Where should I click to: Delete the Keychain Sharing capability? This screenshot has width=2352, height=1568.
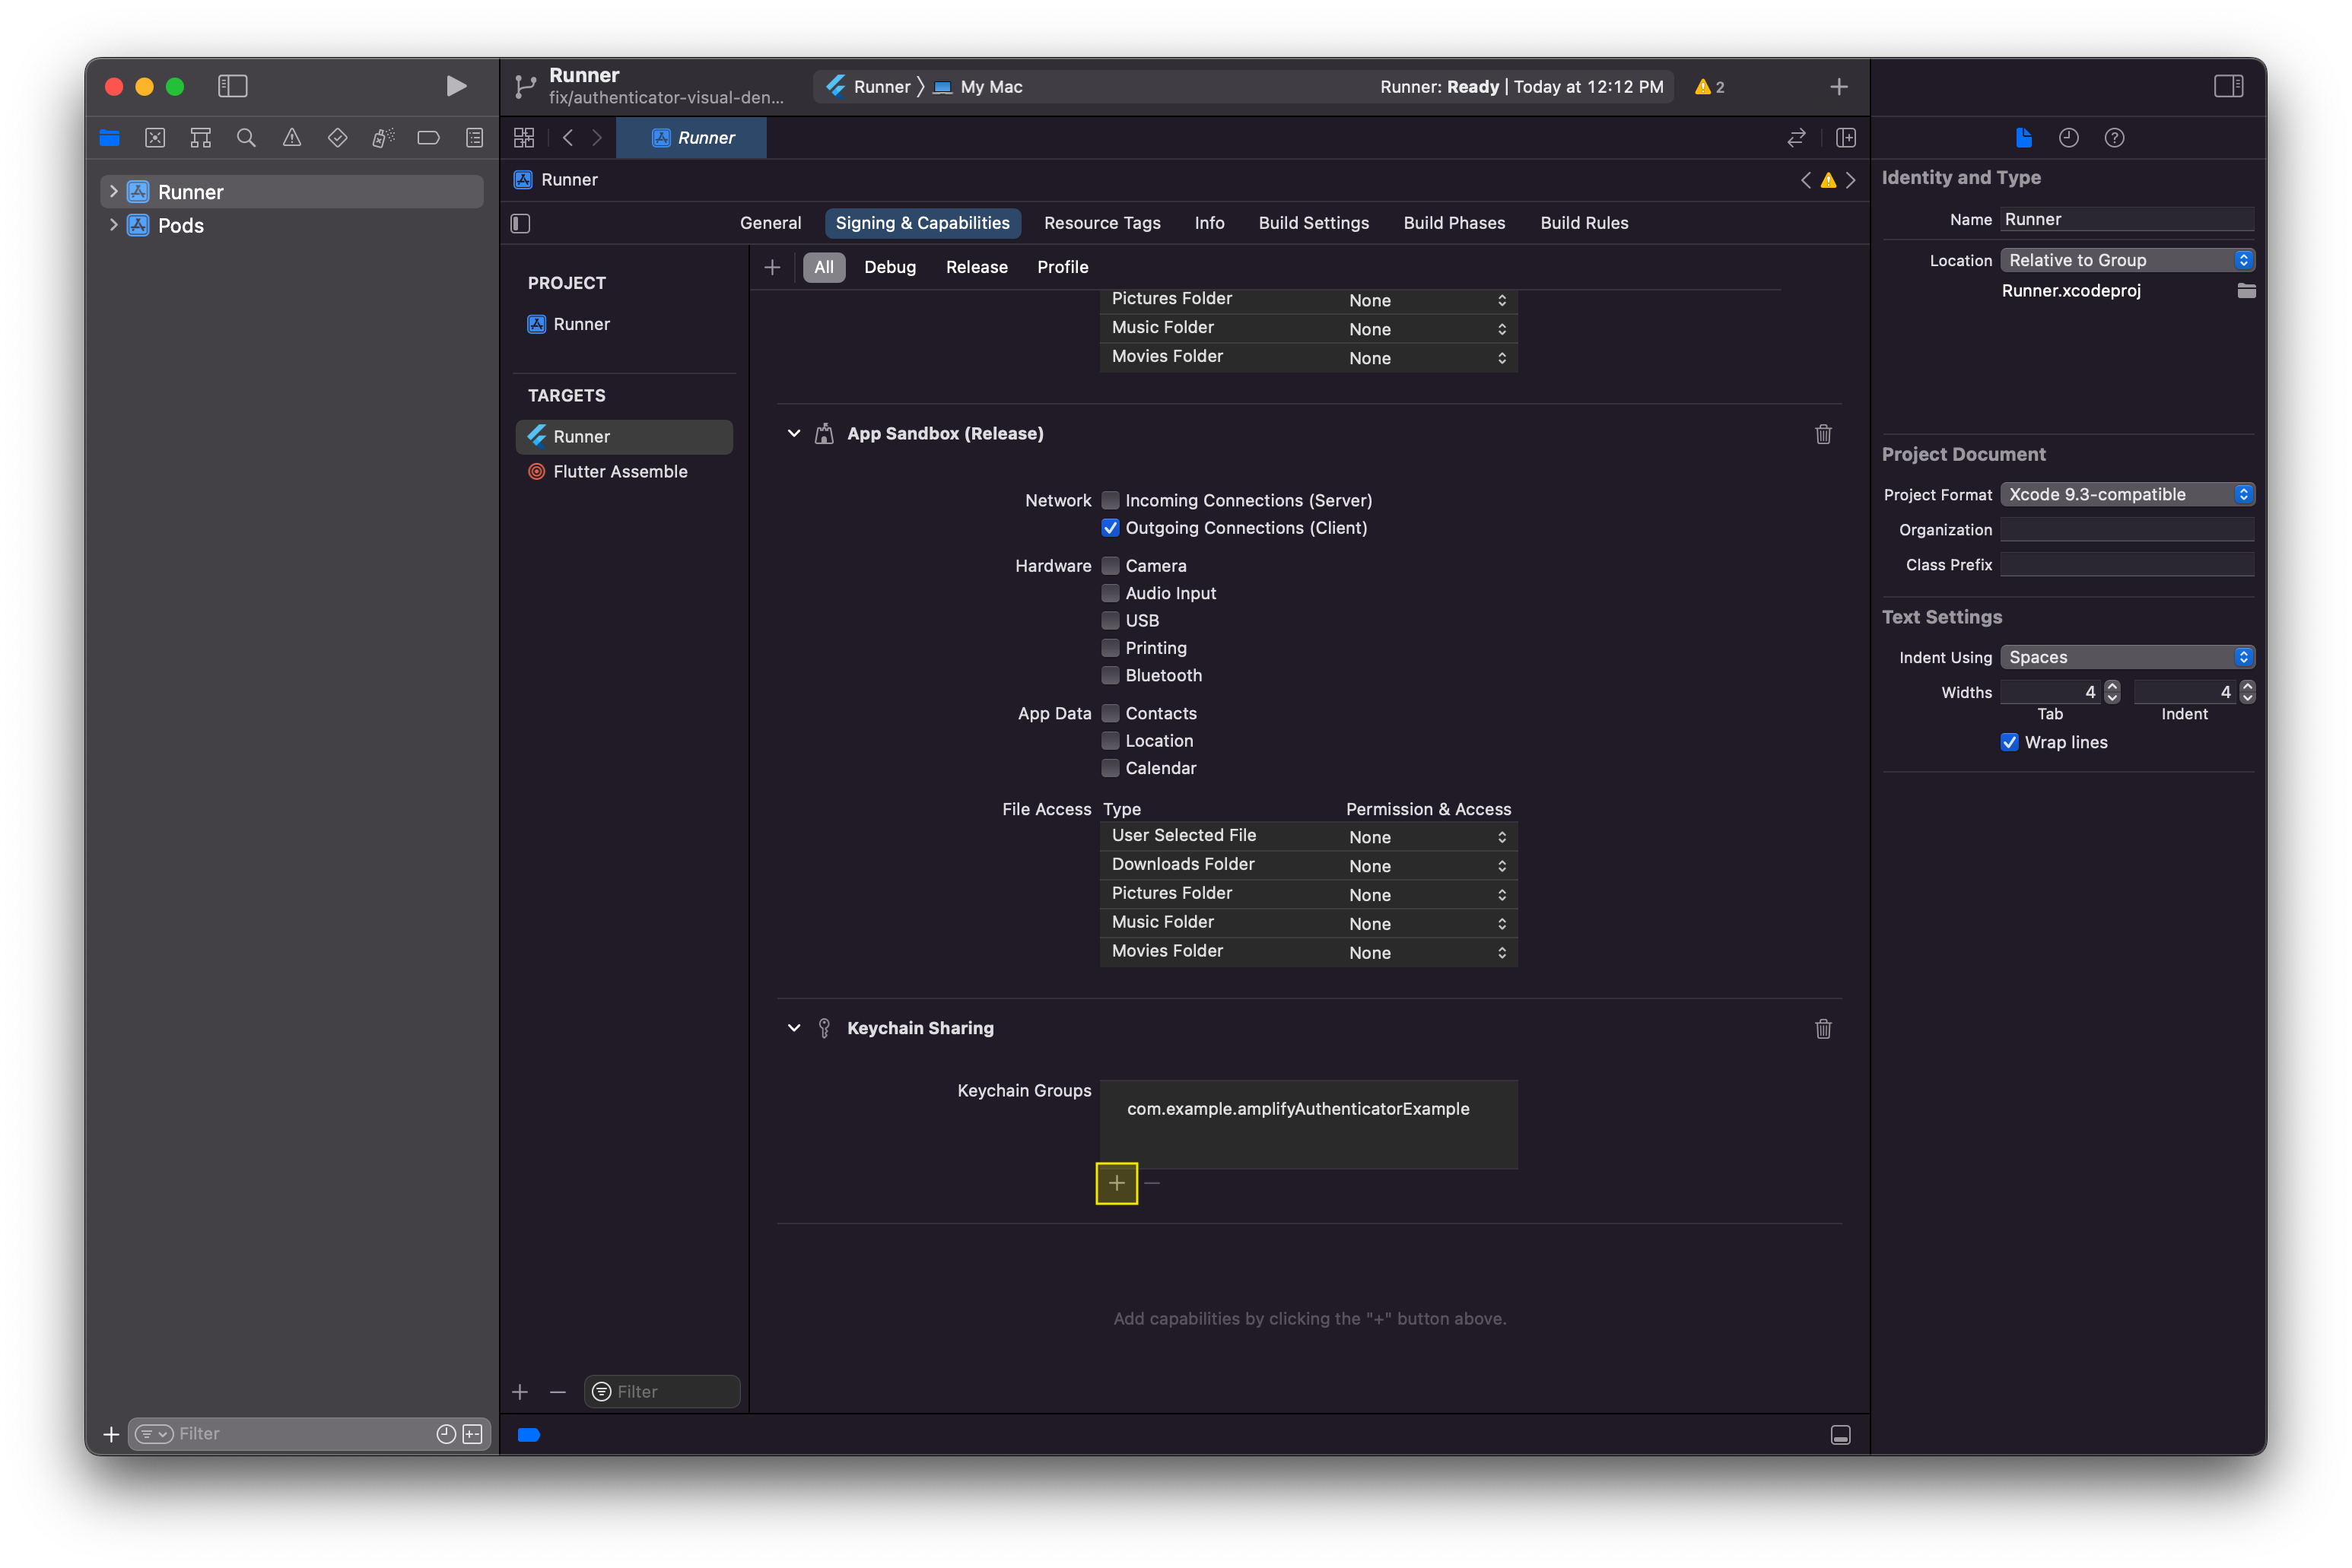[1823, 1029]
